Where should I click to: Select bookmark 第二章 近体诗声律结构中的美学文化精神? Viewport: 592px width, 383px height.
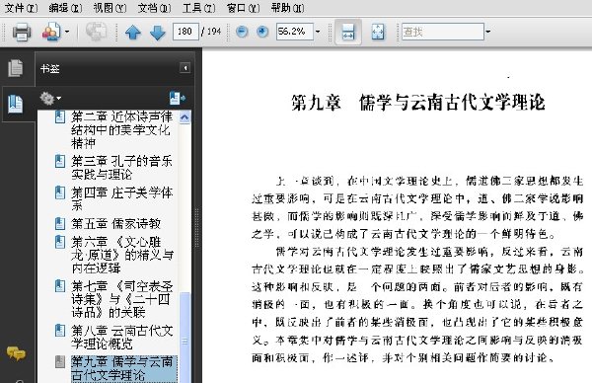pos(121,129)
